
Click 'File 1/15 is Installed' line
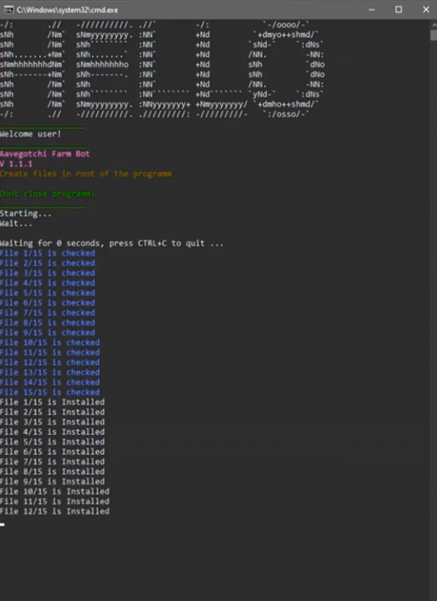(x=52, y=402)
